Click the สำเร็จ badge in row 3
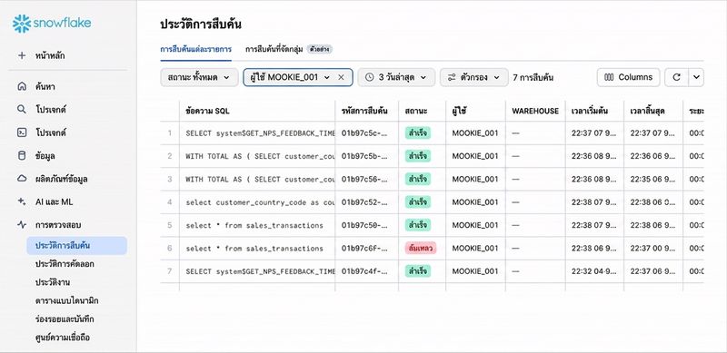Image resolution: width=727 pixels, height=353 pixels. 418,180
